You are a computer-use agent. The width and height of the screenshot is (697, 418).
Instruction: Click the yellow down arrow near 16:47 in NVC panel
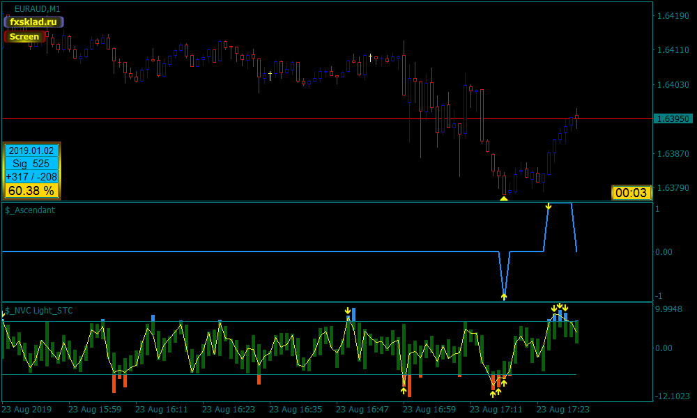tap(348, 311)
